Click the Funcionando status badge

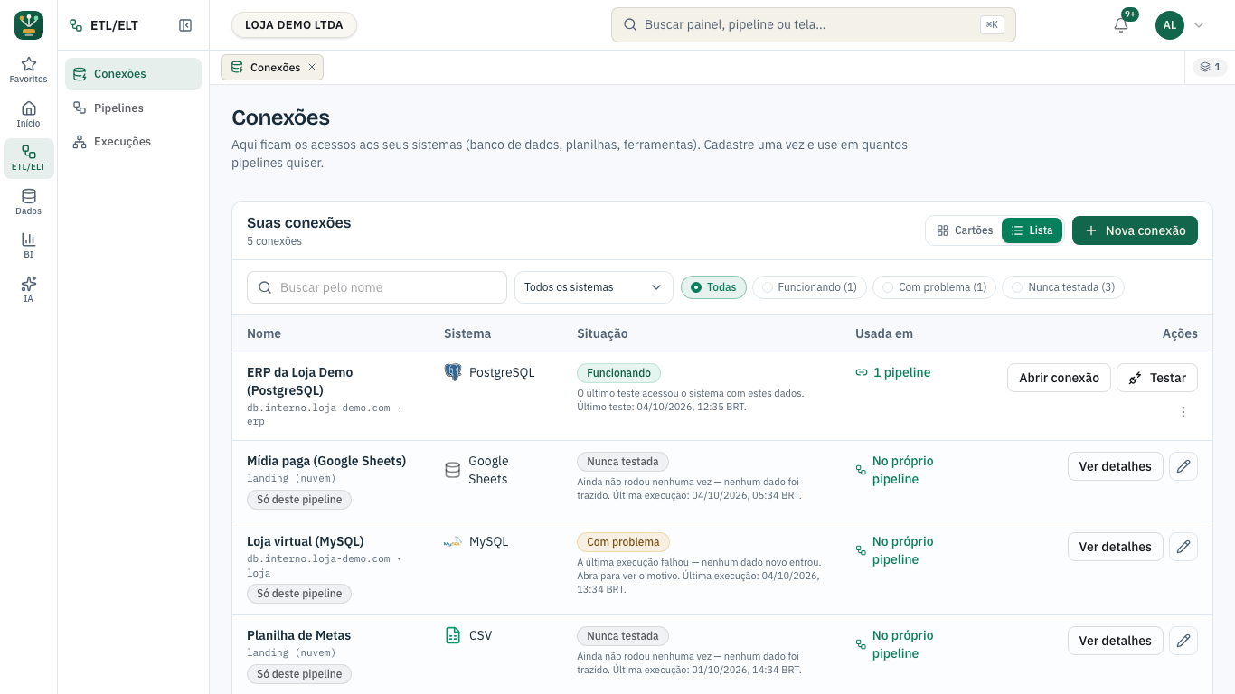click(x=618, y=372)
